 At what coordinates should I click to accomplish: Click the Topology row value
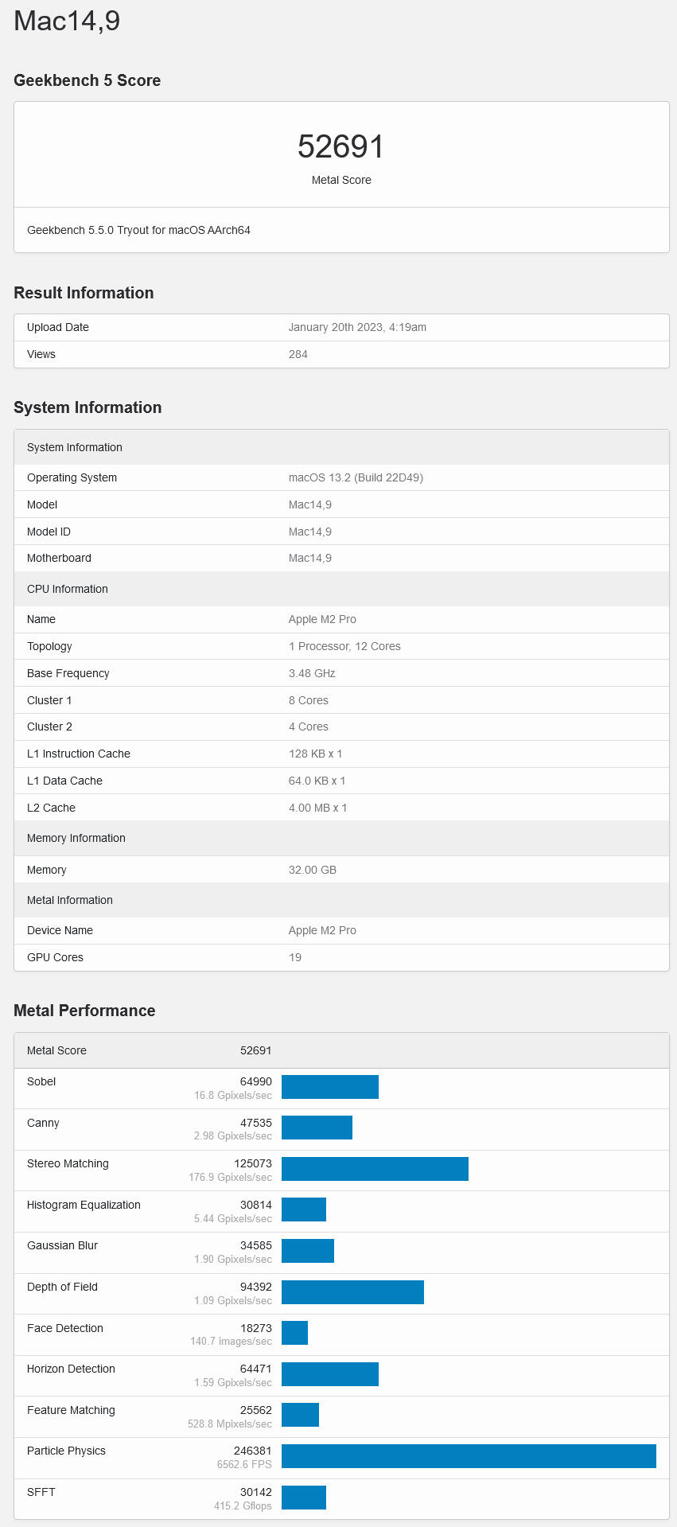pos(344,646)
